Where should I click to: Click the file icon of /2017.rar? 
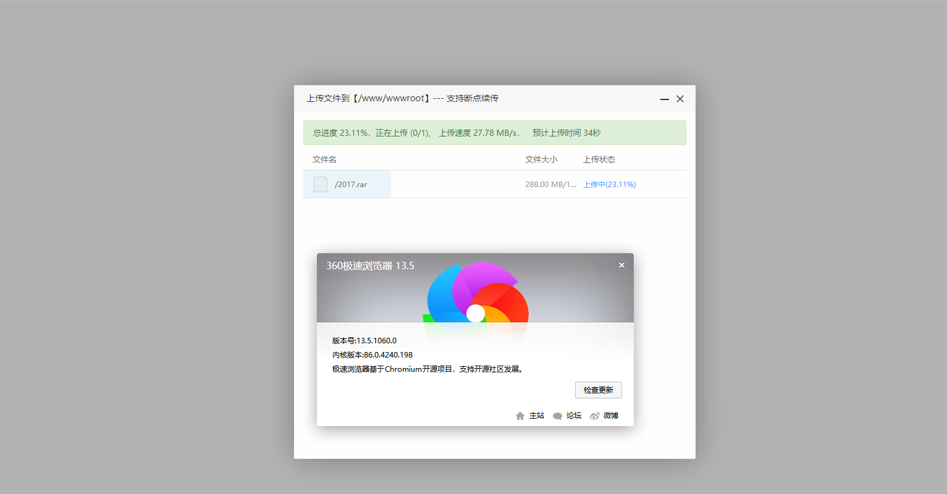coord(321,184)
